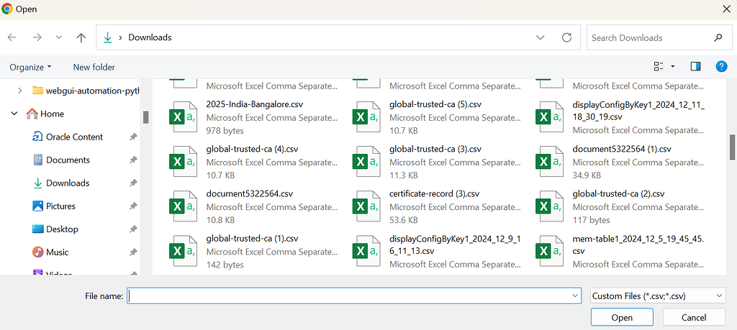737x330 pixels.
Task: Refresh the Downloads folder listing
Action: (x=566, y=37)
